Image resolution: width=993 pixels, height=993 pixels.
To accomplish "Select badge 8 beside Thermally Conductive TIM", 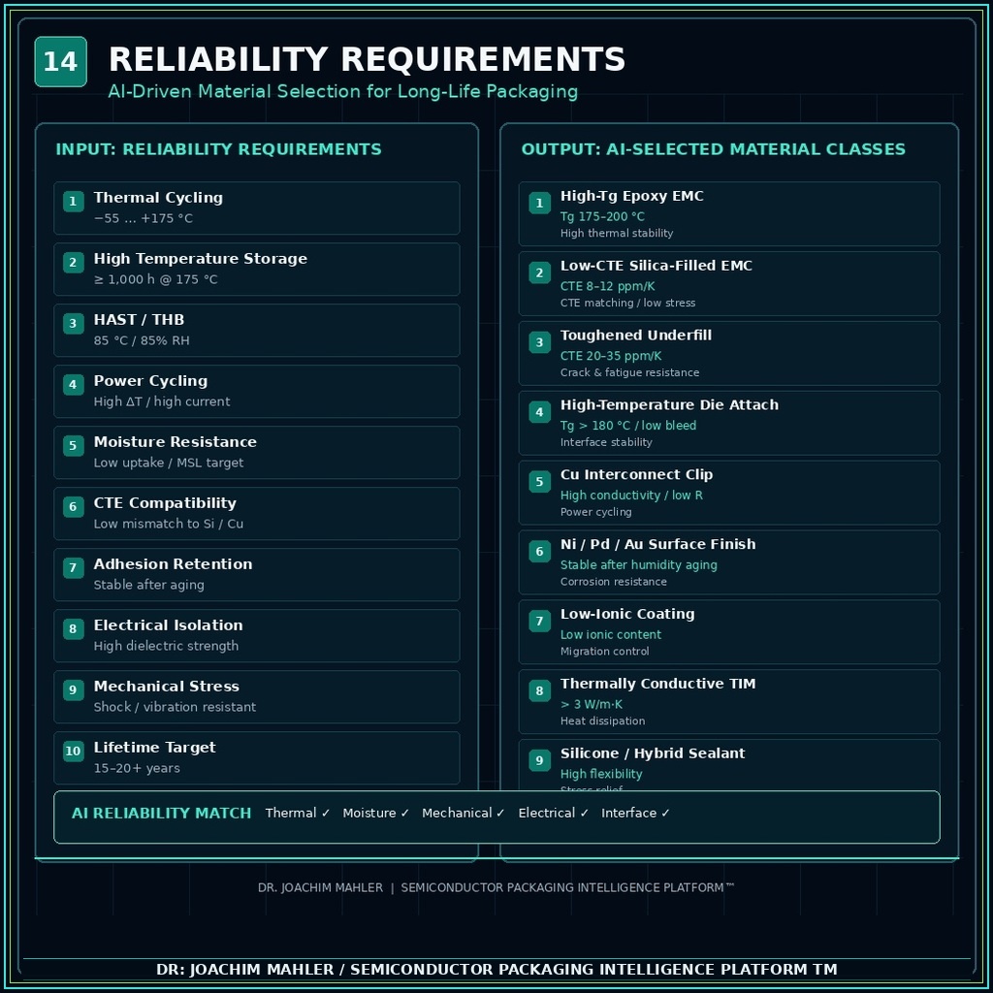I will [539, 690].
